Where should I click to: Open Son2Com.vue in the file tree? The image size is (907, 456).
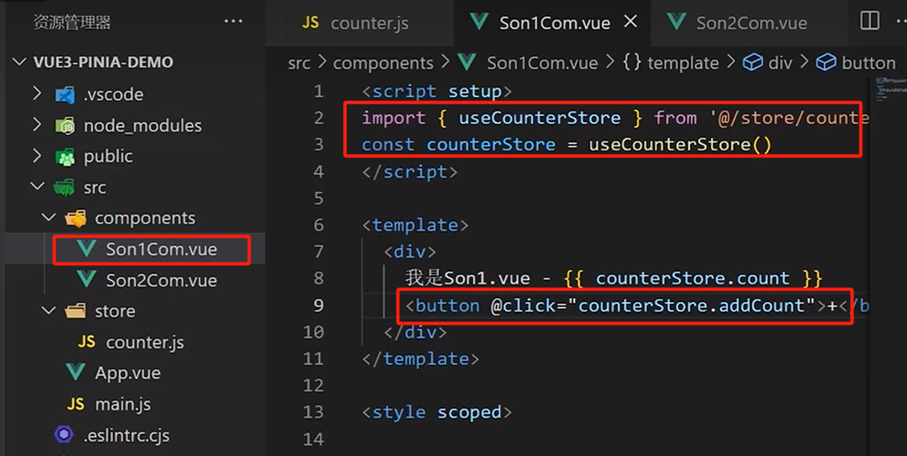click(161, 280)
